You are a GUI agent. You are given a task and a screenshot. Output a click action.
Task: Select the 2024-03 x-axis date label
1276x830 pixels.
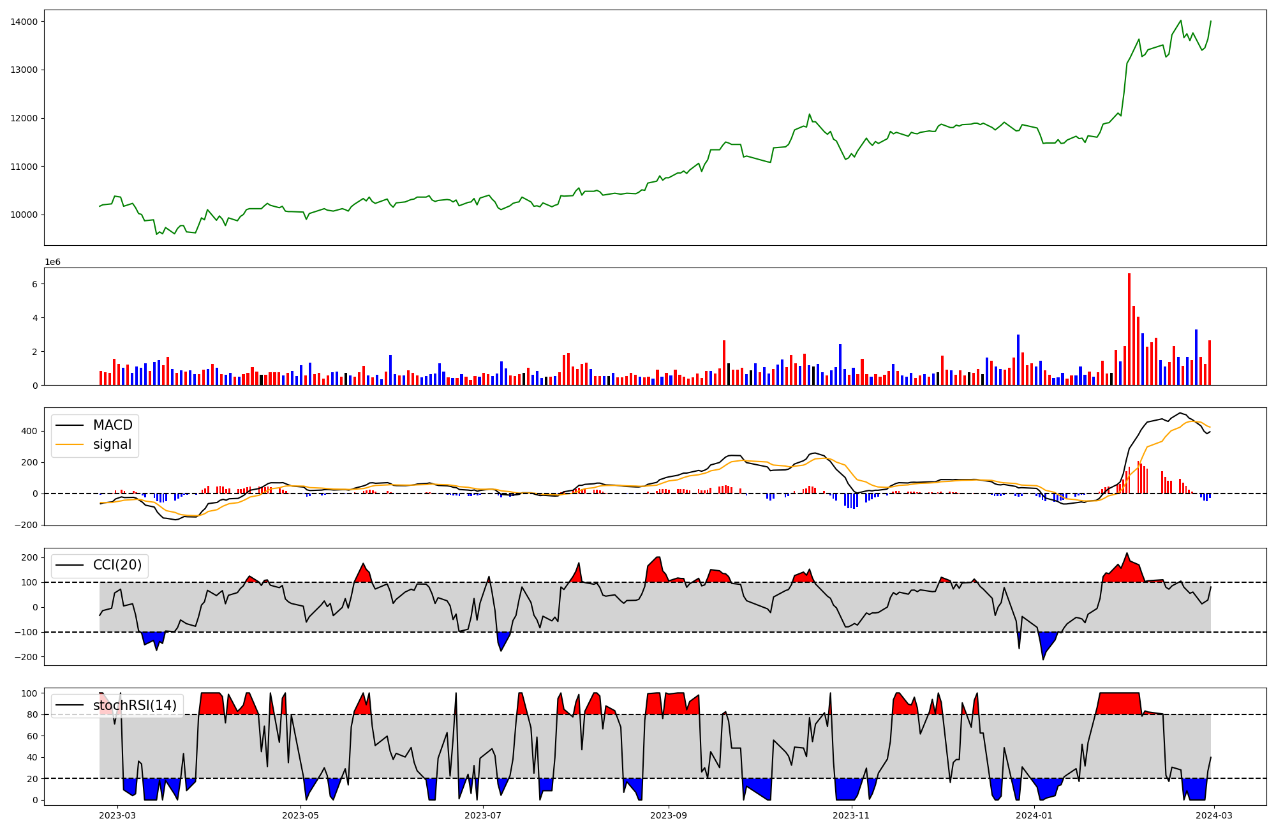point(1213,815)
